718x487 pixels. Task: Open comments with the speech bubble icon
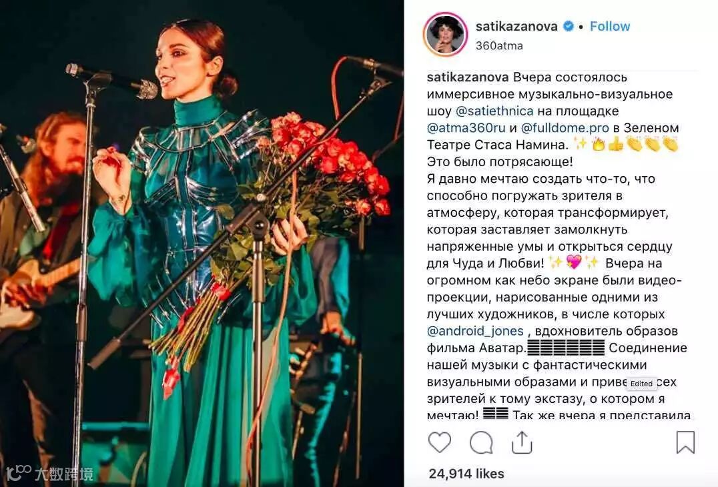481,442
